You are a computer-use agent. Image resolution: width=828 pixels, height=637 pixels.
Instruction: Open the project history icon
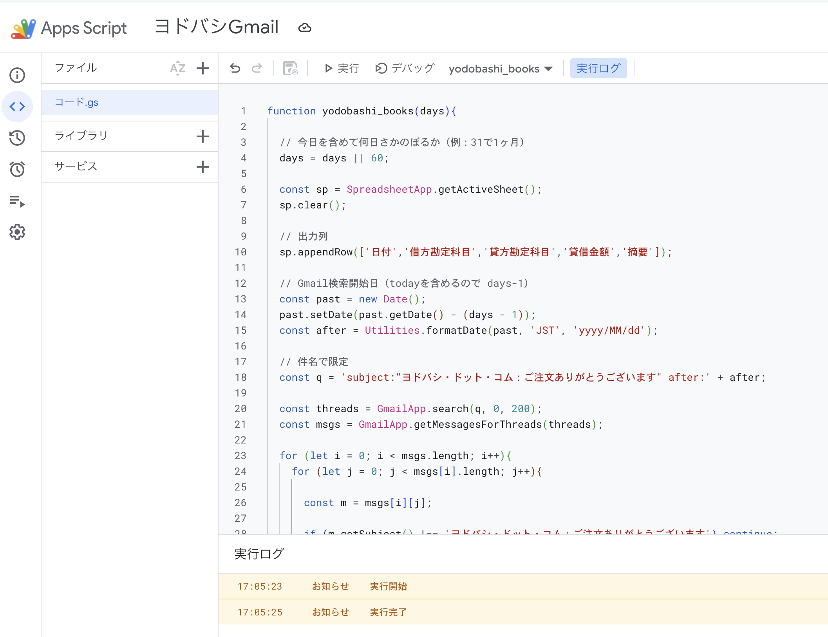[x=17, y=138]
